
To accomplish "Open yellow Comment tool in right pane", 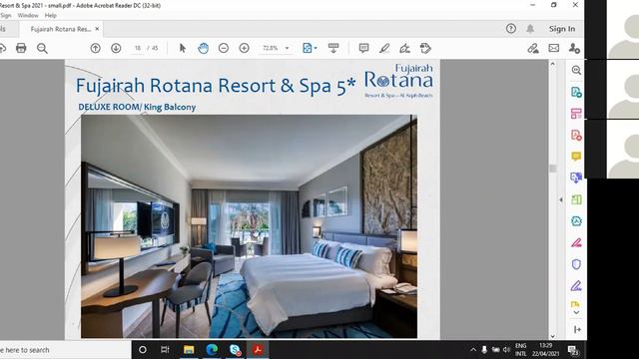I will point(576,157).
